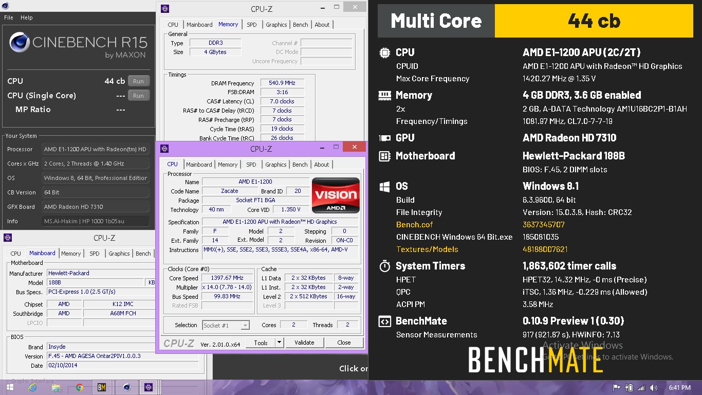Switch to BenchMate via the taskbar icon
The image size is (702, 395).
[102, 387]
